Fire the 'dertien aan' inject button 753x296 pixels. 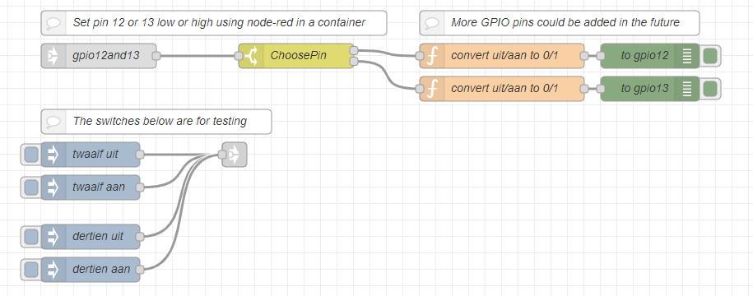click(x=31, y=269)
